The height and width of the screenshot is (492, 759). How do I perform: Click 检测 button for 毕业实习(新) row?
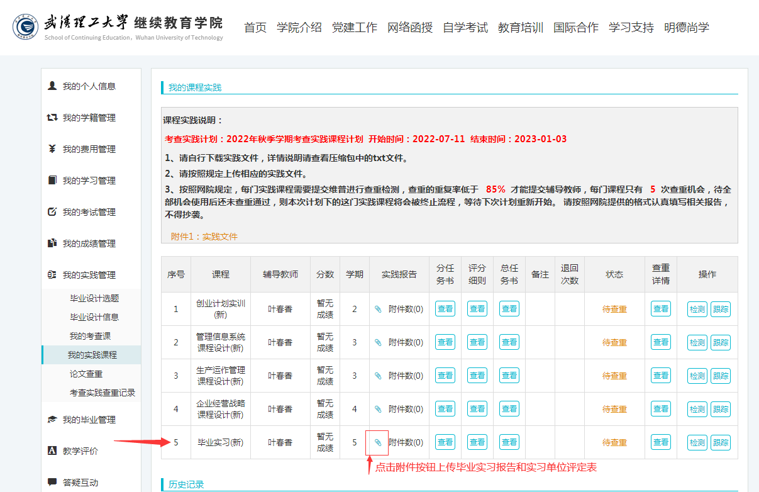point(697,442)
